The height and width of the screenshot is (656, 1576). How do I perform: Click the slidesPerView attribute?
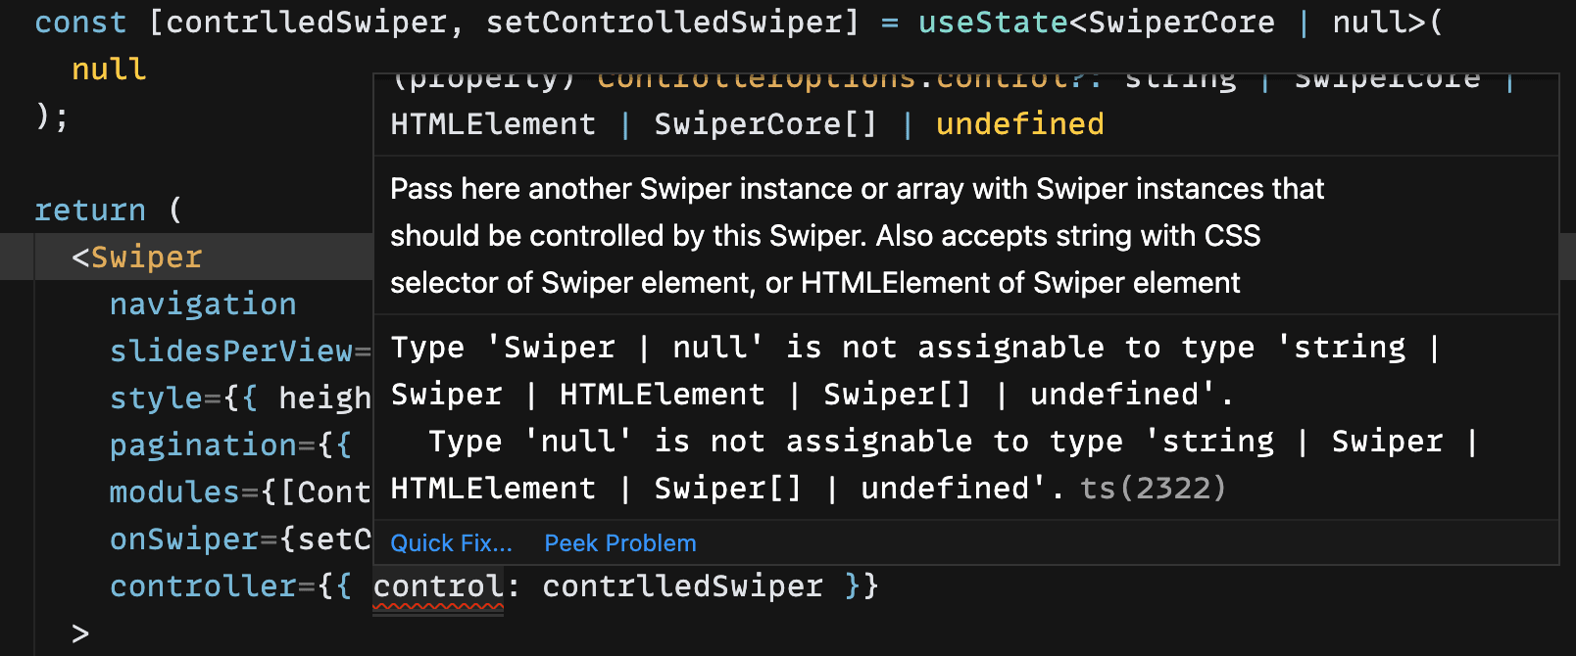pyautogui.click(x=231, y=351)
